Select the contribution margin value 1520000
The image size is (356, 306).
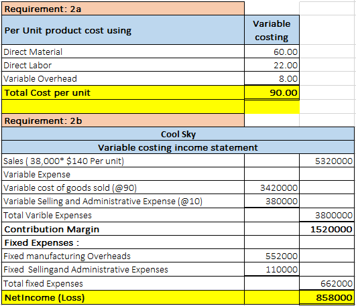point(327,229)
